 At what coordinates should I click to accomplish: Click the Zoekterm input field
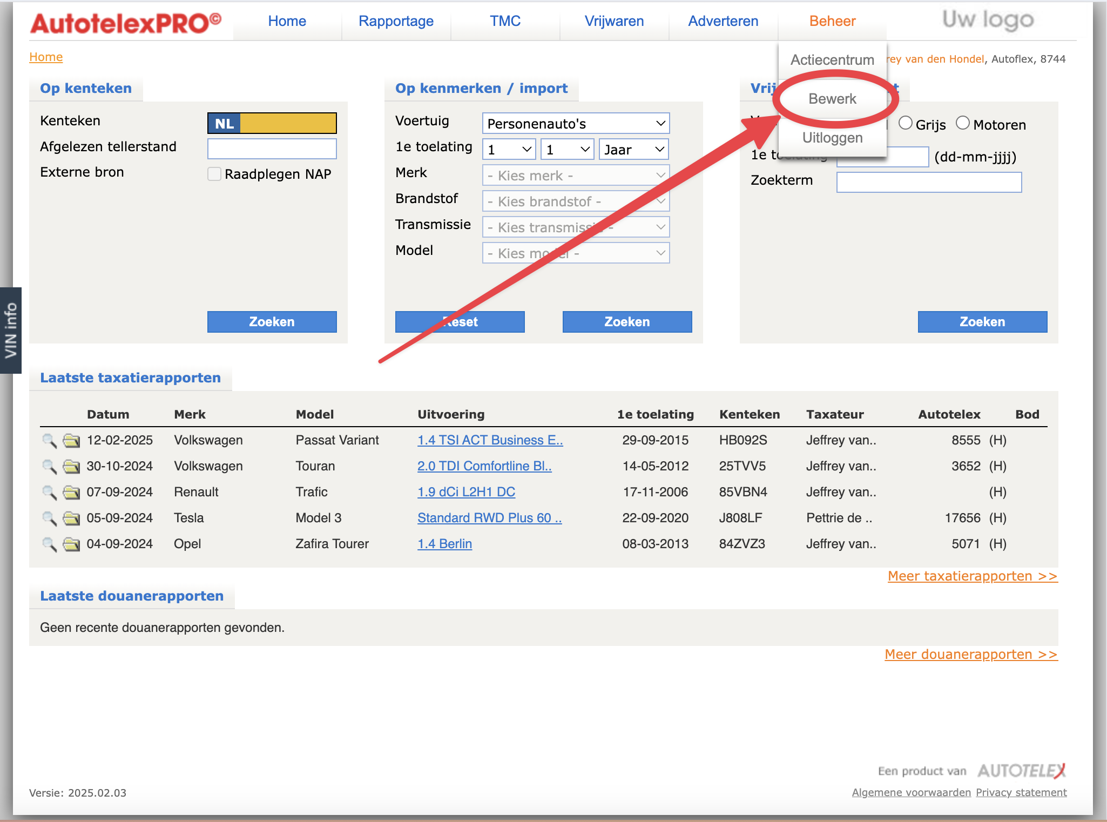point(929,182)
